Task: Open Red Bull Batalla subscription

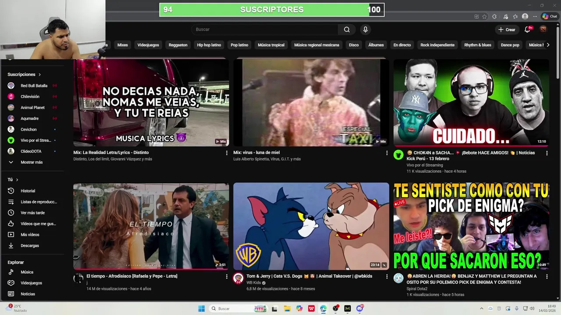Action: pyautogui.click(x=32, y=86)
